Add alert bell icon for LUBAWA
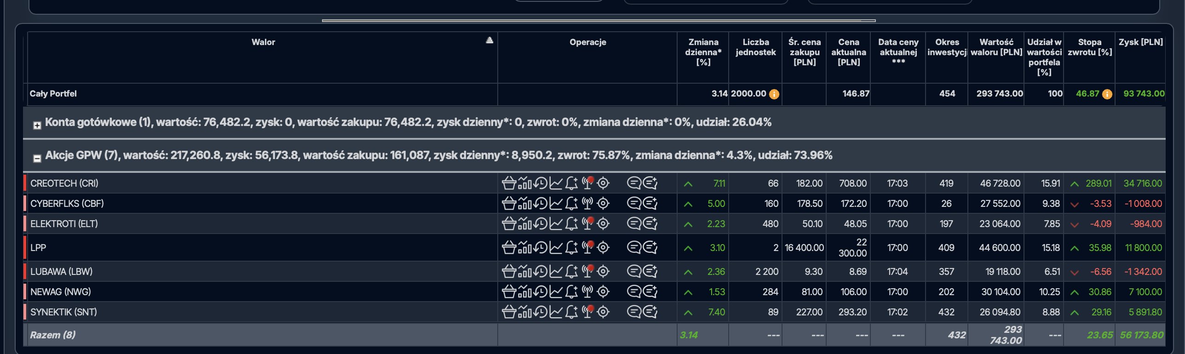The width and height of the screenshot is (1185, 354). click(571, 272)
